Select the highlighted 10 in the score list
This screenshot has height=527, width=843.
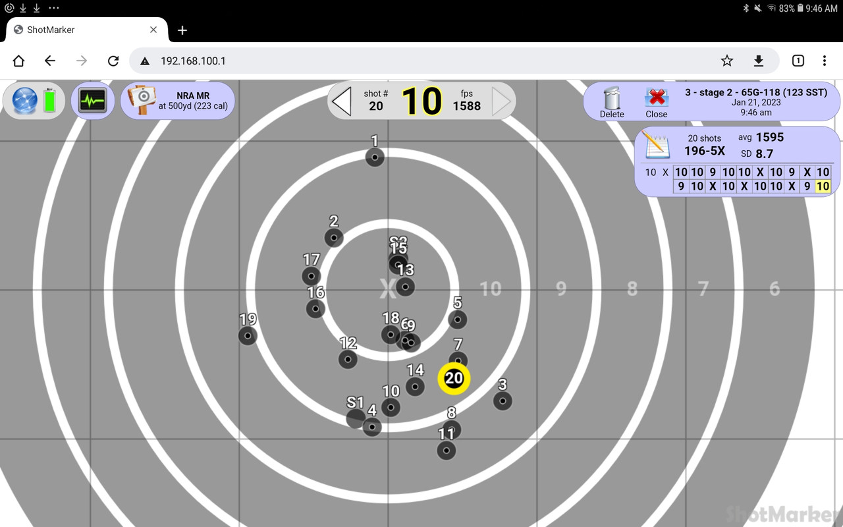822,186
